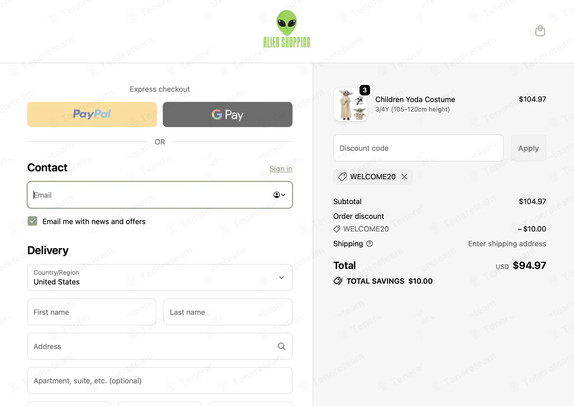Focus the Discount code field
This screenshot has width=574, height=406.
click(x=418, y=148)
